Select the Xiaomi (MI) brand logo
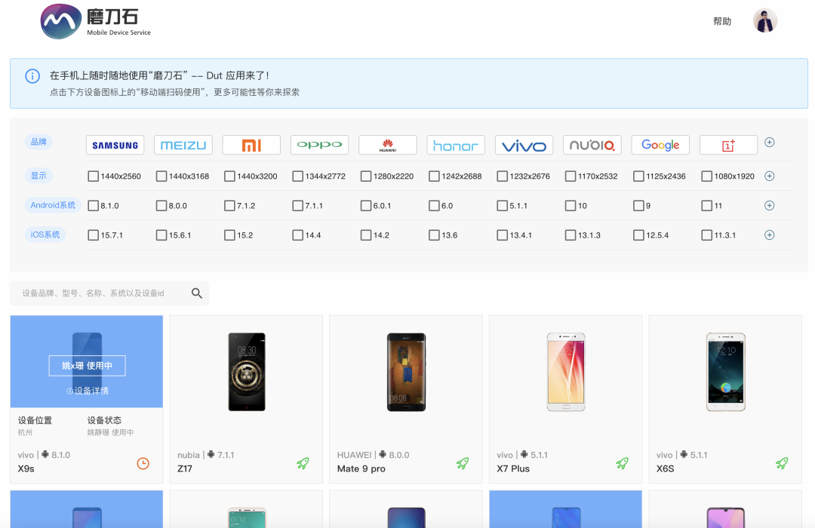This screenshot has height=528, width=815. [x=251, y=144]
